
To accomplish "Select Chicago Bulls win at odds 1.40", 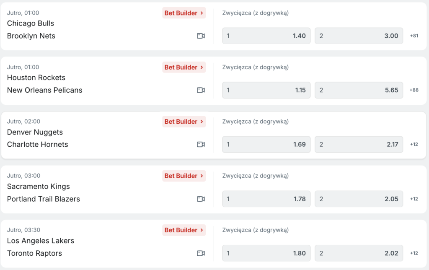I will (x=266, y=36).
